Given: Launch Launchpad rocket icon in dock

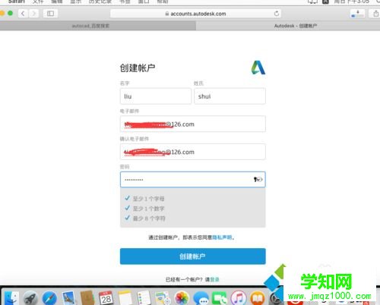Looking at the screenshot, I should click(30, 298).
